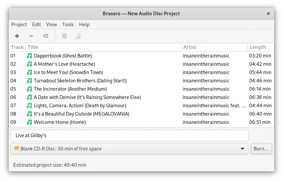Click the blue plus Add files icon
The height and width of the screenshot is (181, 283).
pos(17,36)
